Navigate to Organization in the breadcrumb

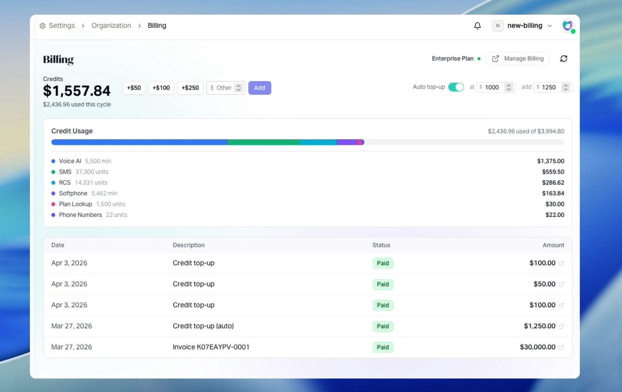point(111,25)
